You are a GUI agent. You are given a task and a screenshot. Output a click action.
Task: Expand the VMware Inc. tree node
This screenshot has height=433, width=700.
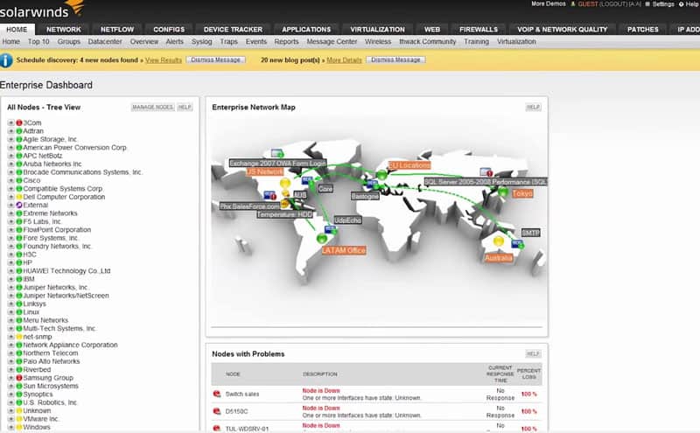10,419
